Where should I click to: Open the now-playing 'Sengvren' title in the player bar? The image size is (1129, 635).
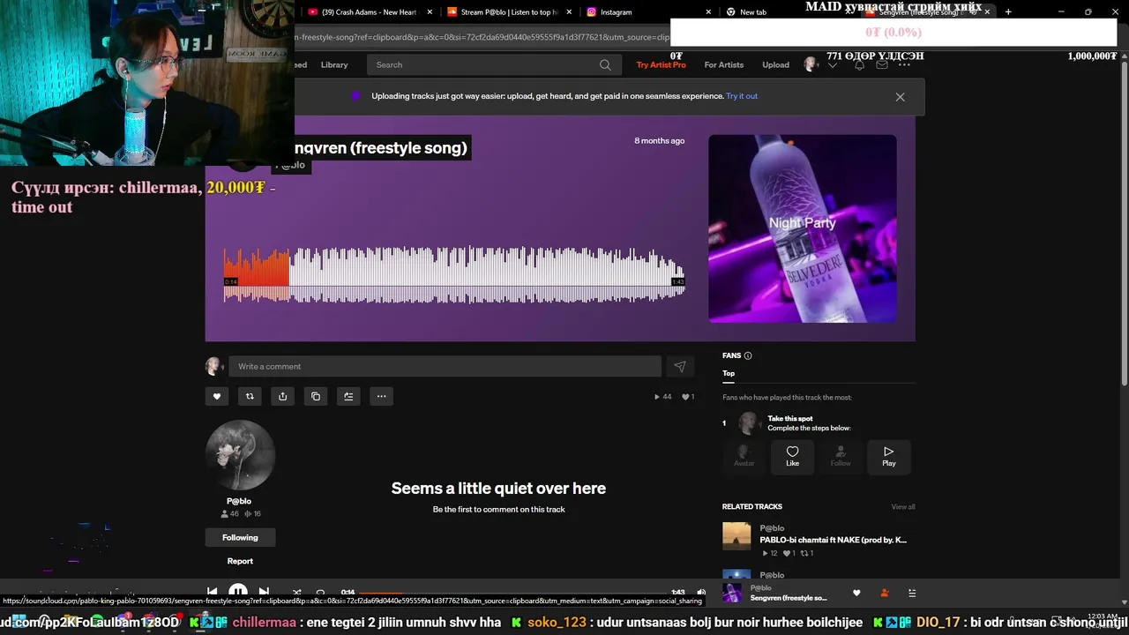point(789,598)
